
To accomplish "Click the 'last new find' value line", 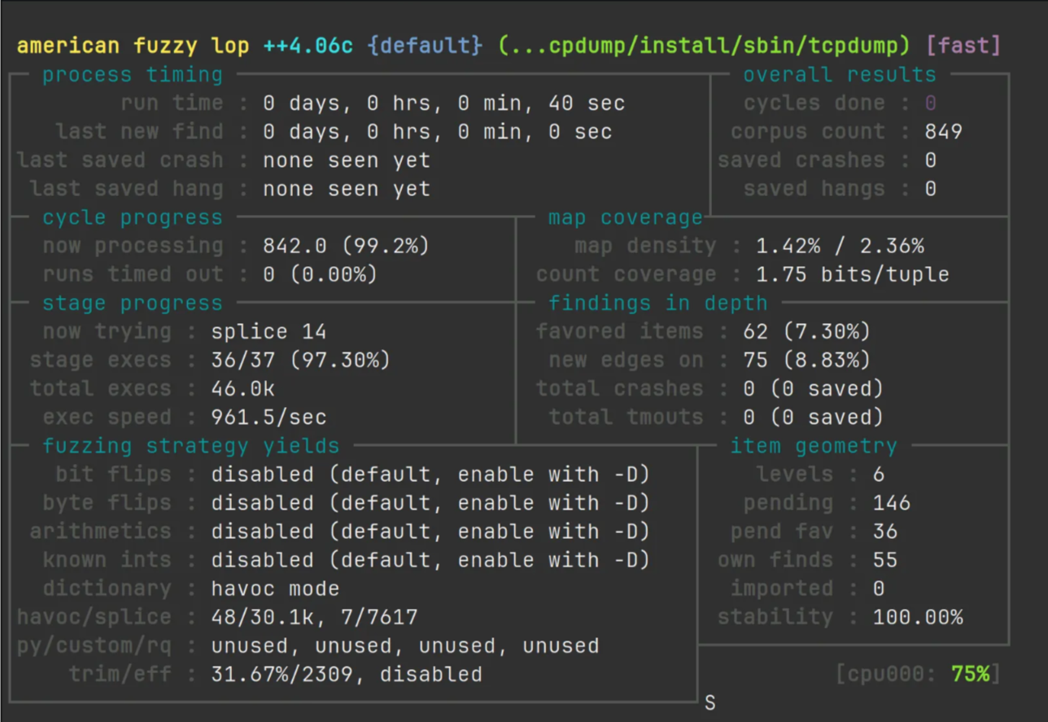I will 438,132.
